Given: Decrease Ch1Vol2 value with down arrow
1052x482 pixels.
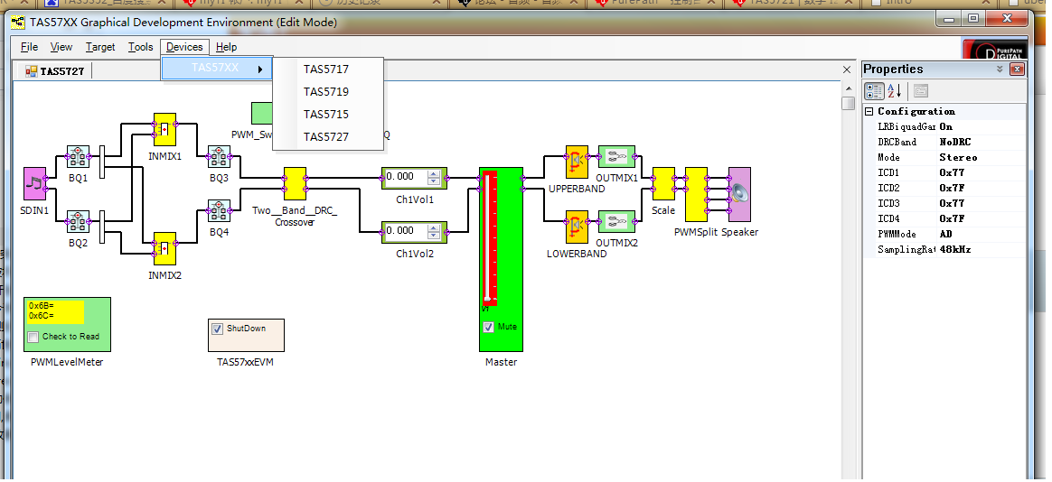Looking at the screenshot, I should point(434,236).
